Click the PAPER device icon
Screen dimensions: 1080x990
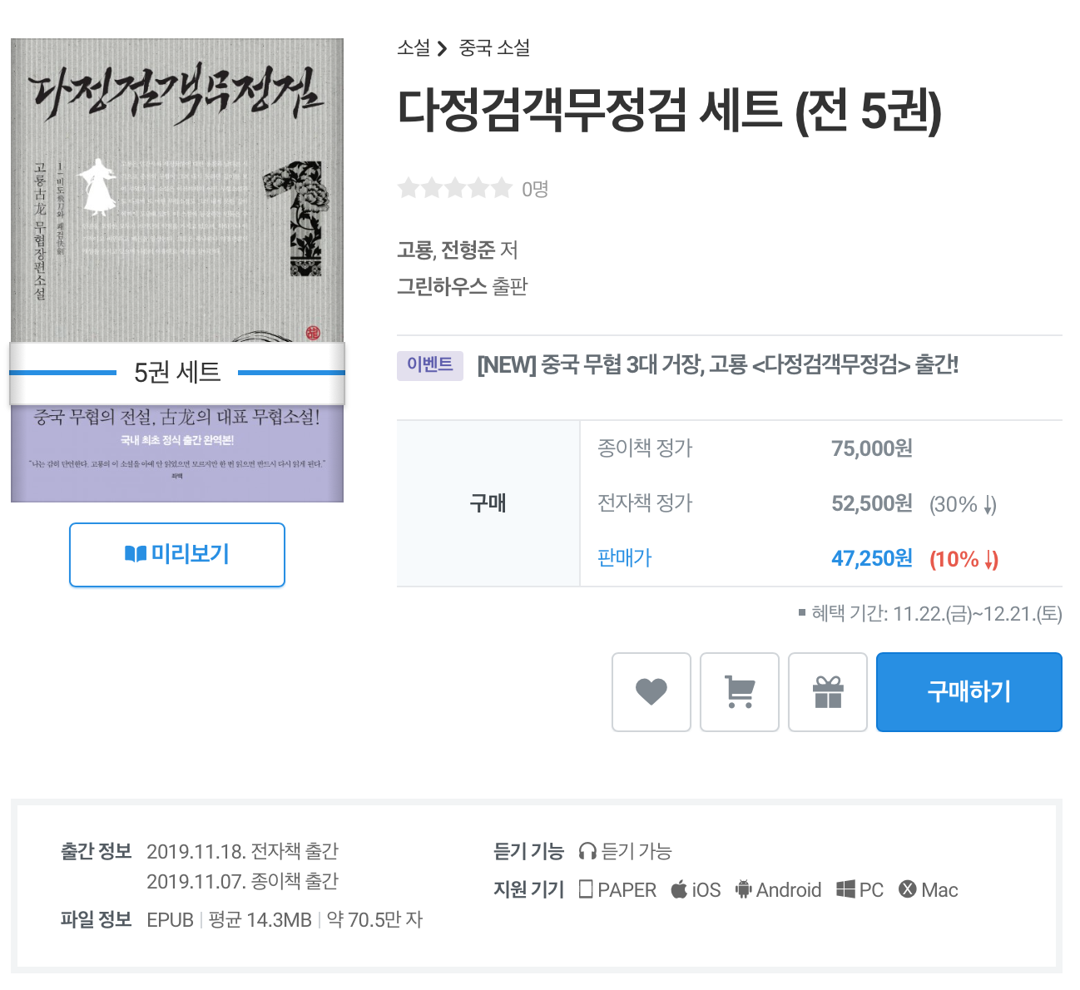coord(586,889)
